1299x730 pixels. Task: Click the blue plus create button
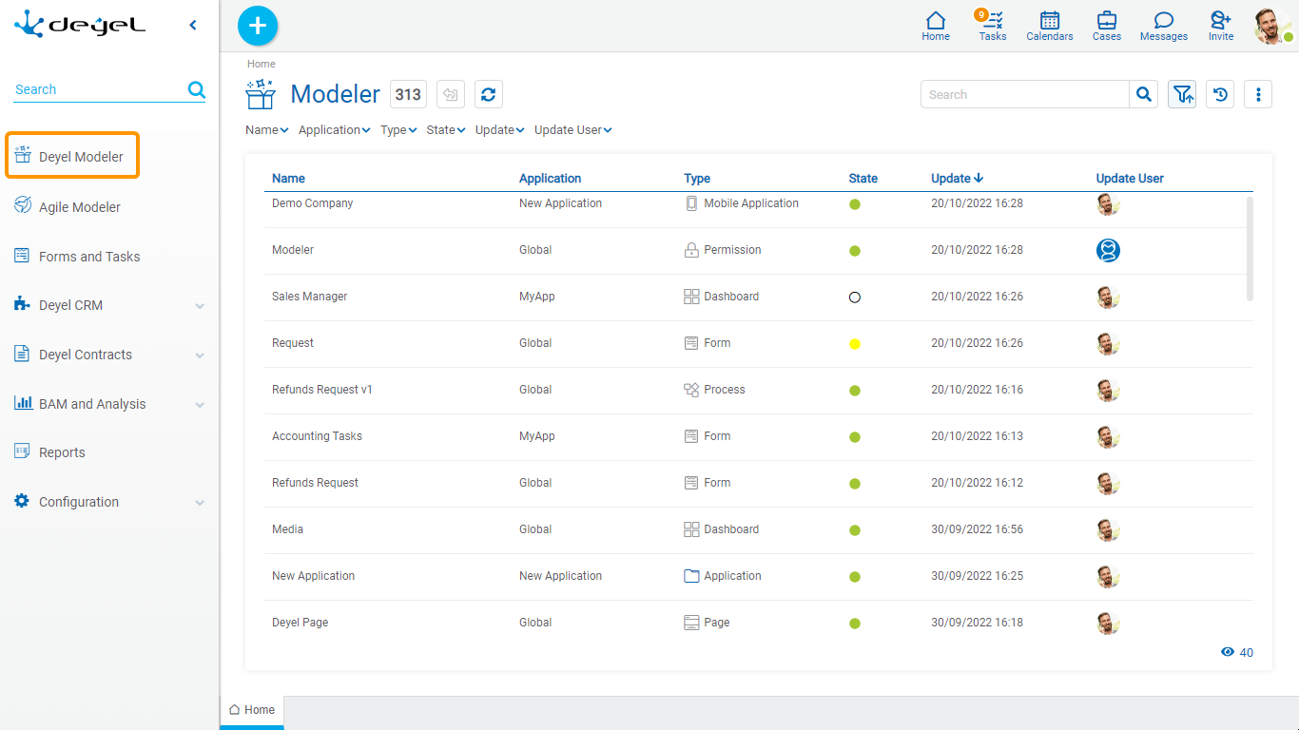click(x=258, y=26)
